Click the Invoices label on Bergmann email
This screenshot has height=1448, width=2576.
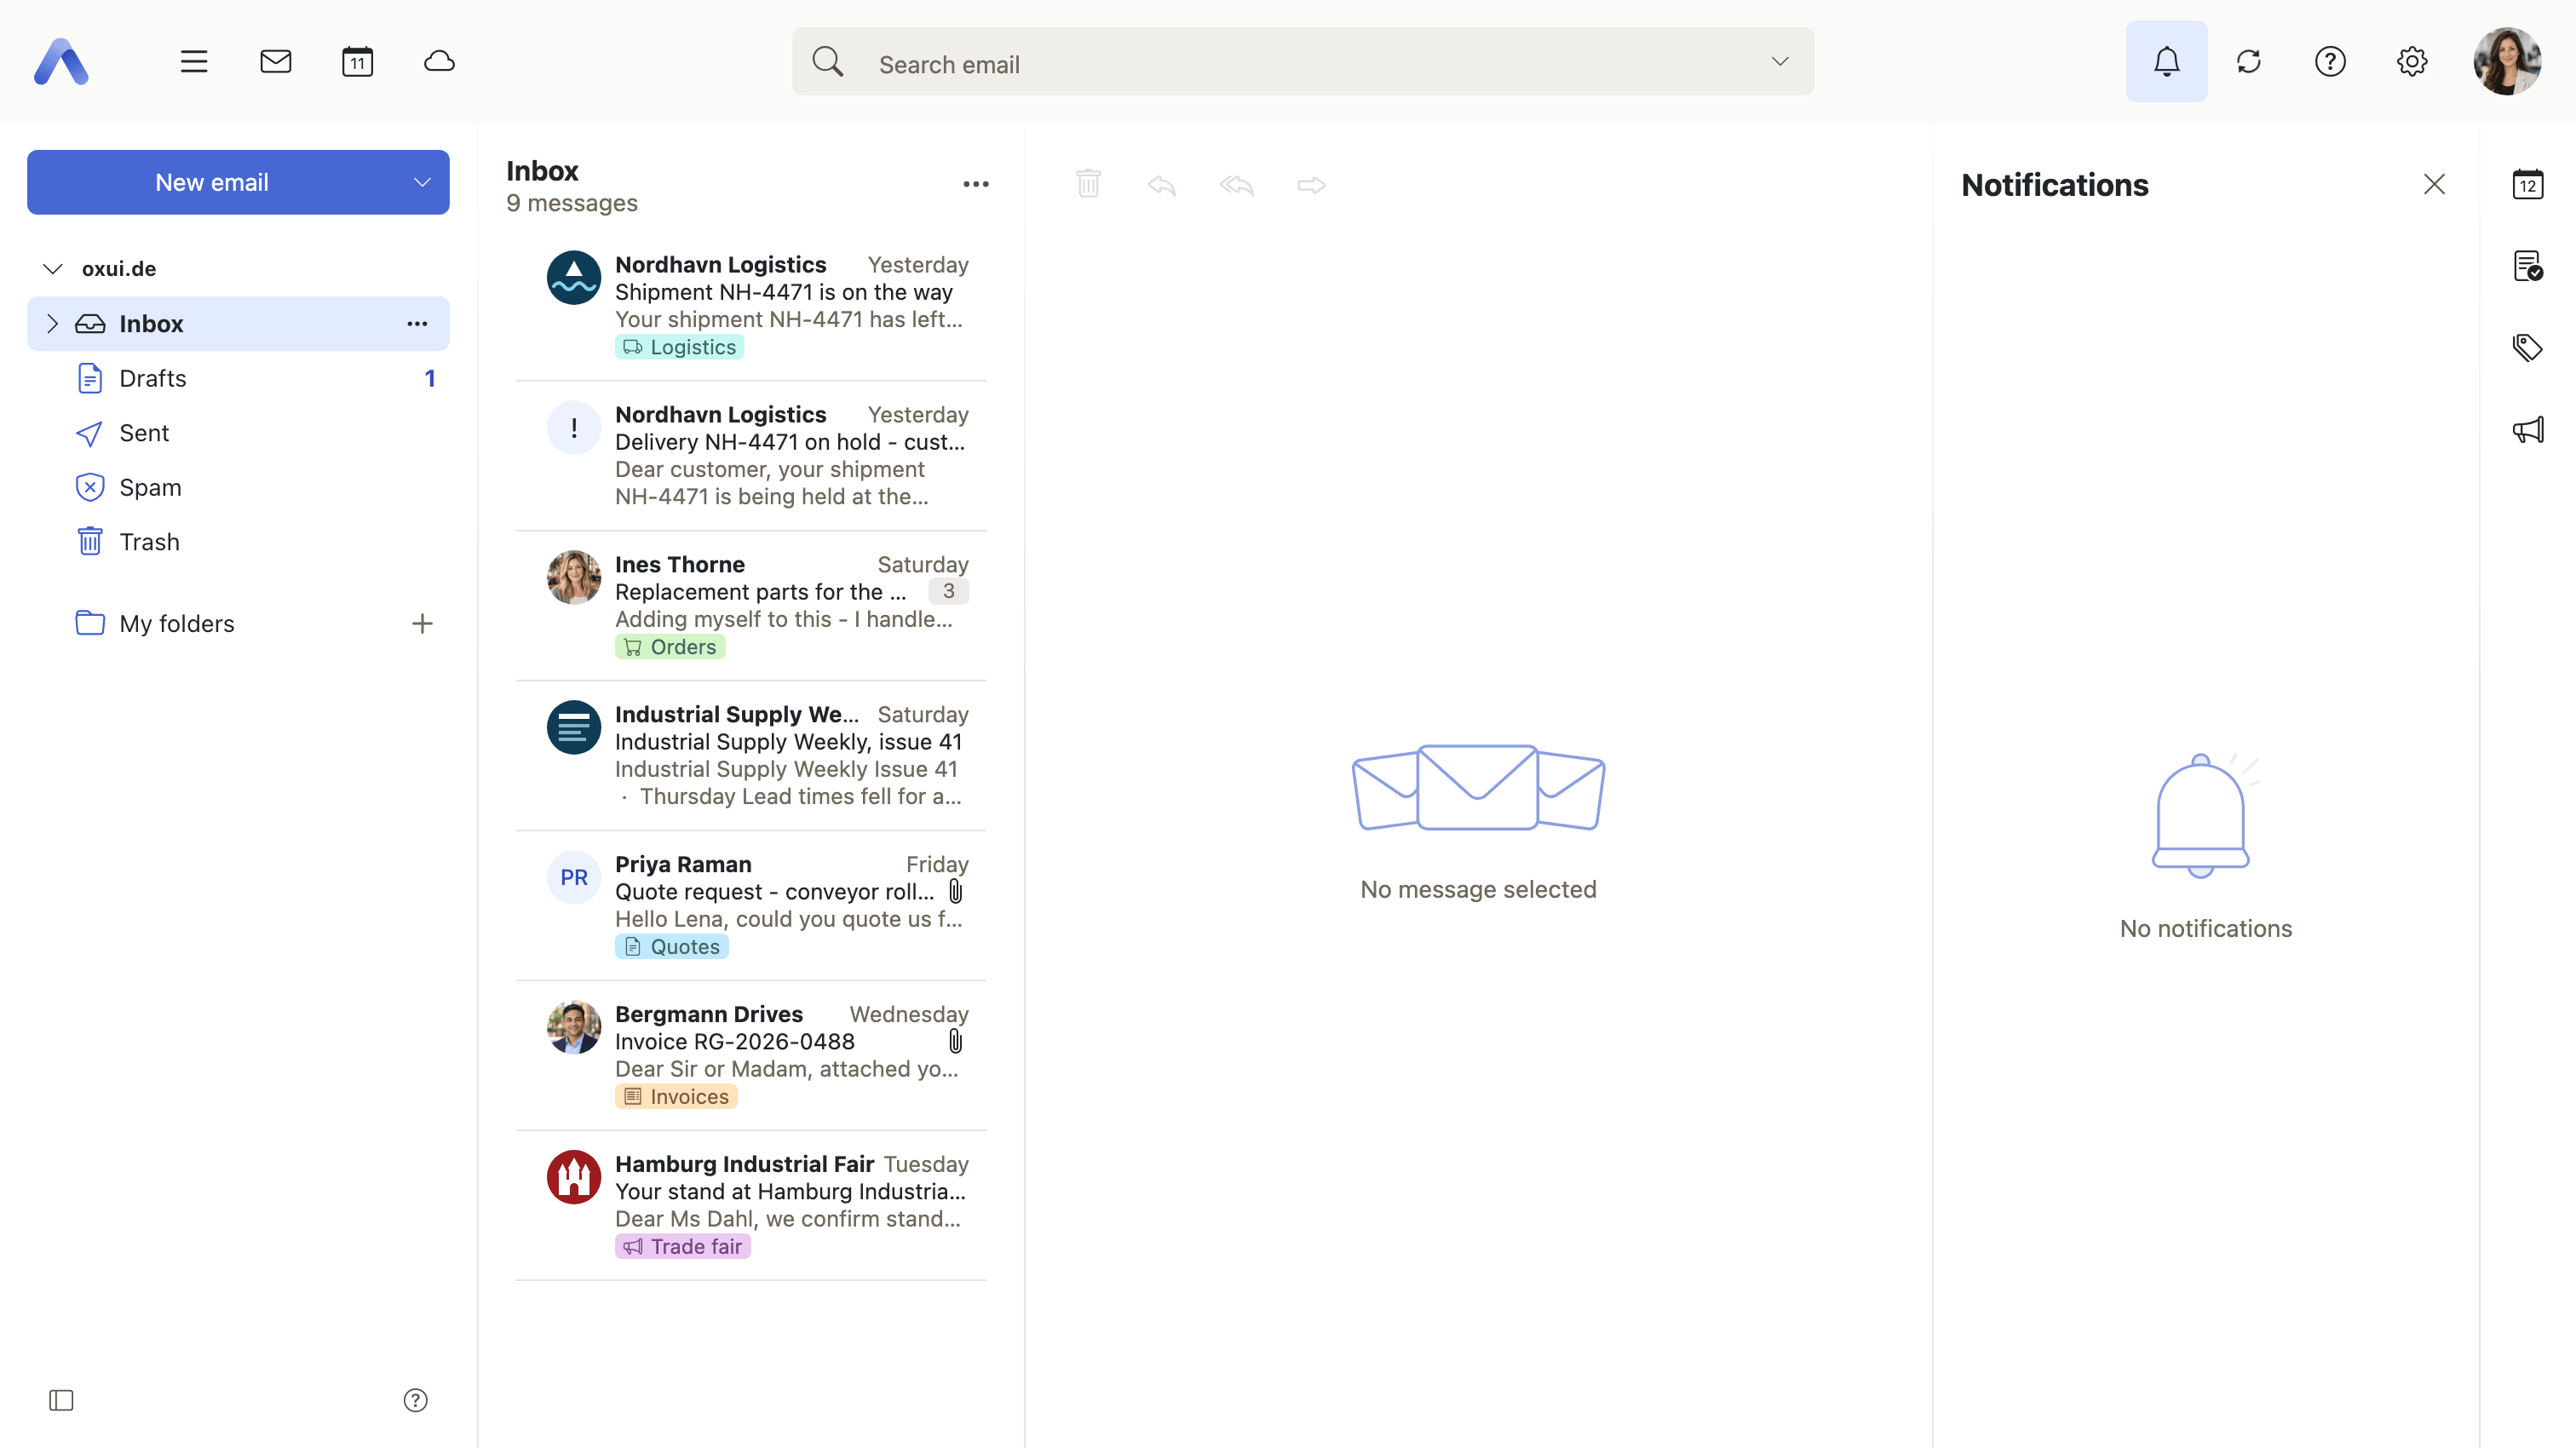pyautogui.click(x=676, y=1097)
